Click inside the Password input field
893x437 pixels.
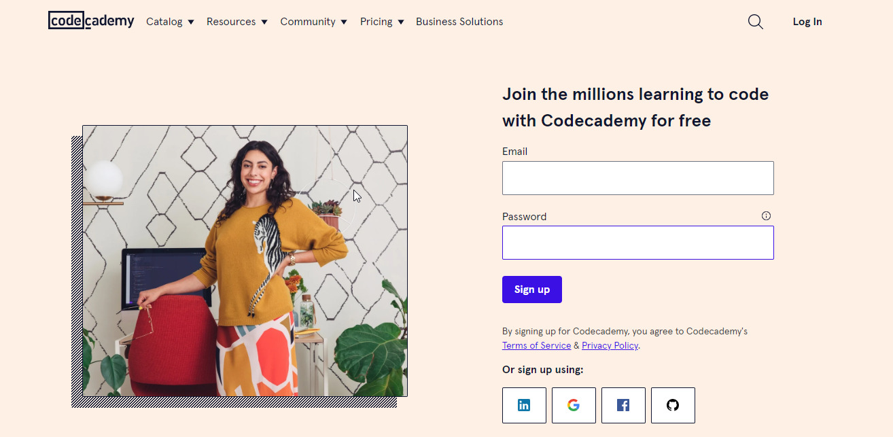637,242
